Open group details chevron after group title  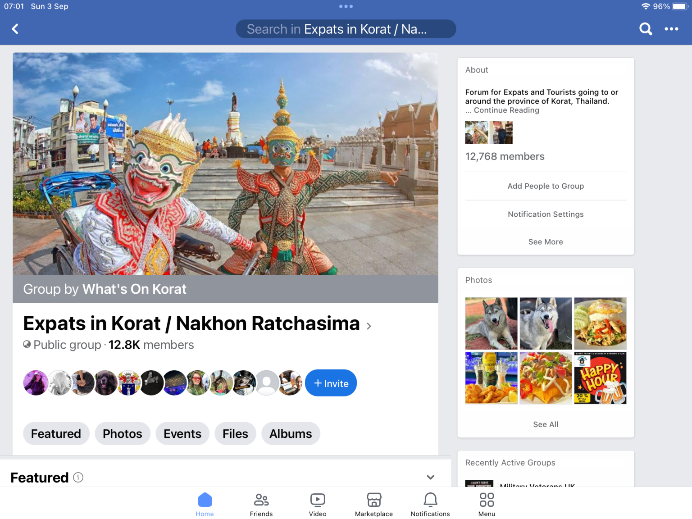pos(369,326)
